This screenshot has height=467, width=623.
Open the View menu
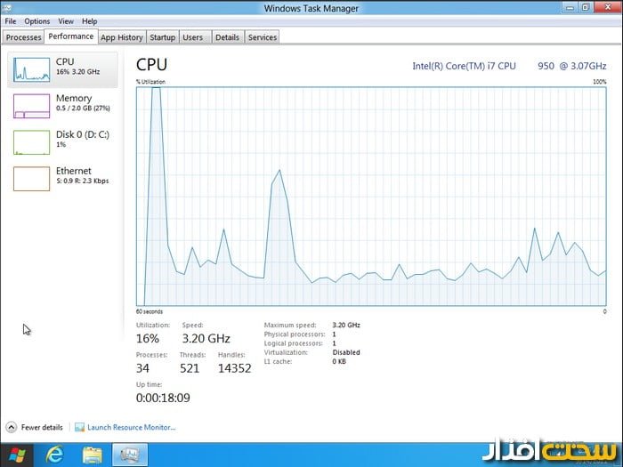[x=66, y=21]
